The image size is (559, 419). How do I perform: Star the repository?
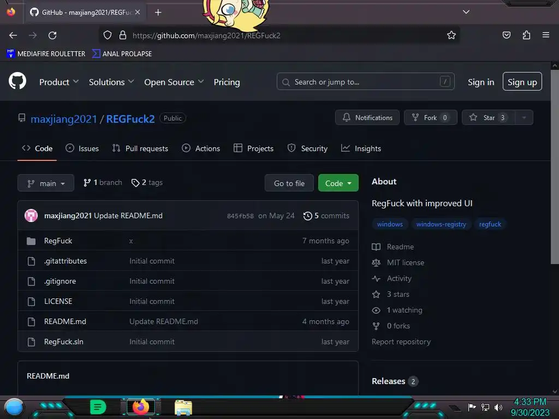tap(488, 118)
